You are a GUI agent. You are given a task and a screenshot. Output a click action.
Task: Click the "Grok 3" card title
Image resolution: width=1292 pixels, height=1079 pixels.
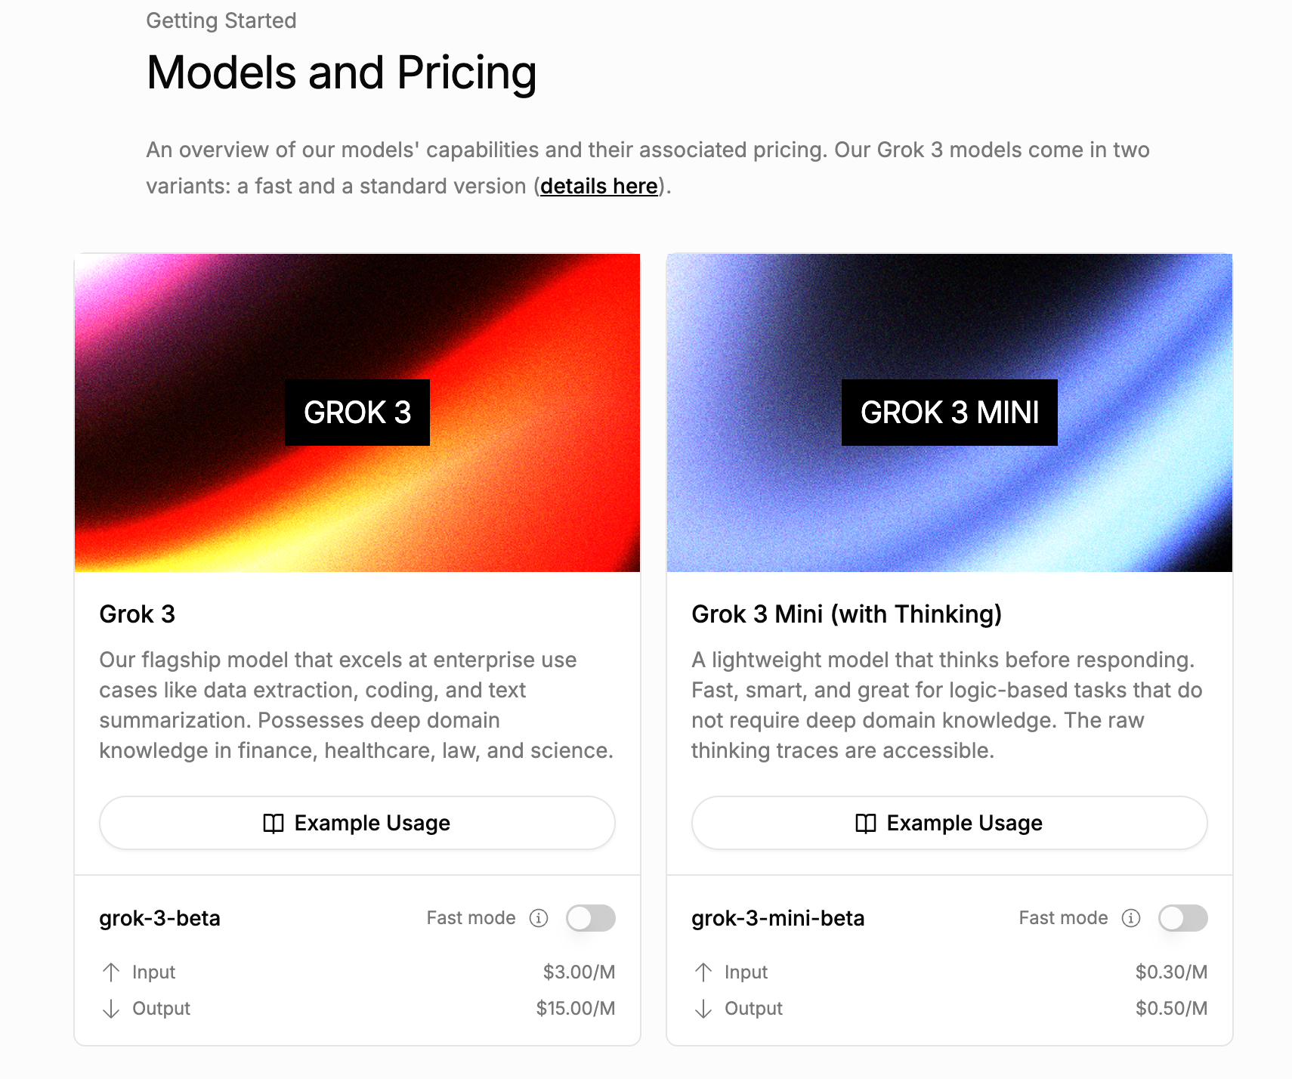pos(137,614)
